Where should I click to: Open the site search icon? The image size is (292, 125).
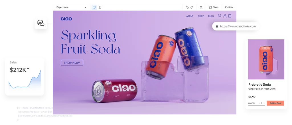point(220,16)
